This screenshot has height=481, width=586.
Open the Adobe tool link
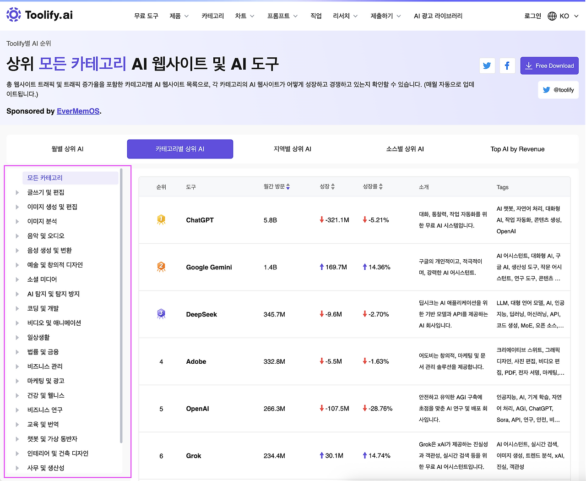tap(196, 361)
